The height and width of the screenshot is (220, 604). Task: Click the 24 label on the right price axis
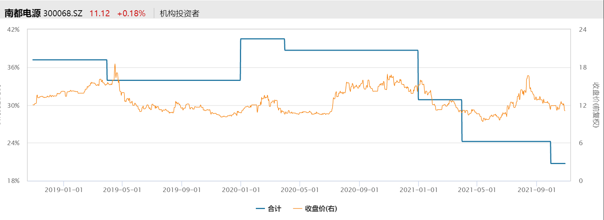pos(583,30)
